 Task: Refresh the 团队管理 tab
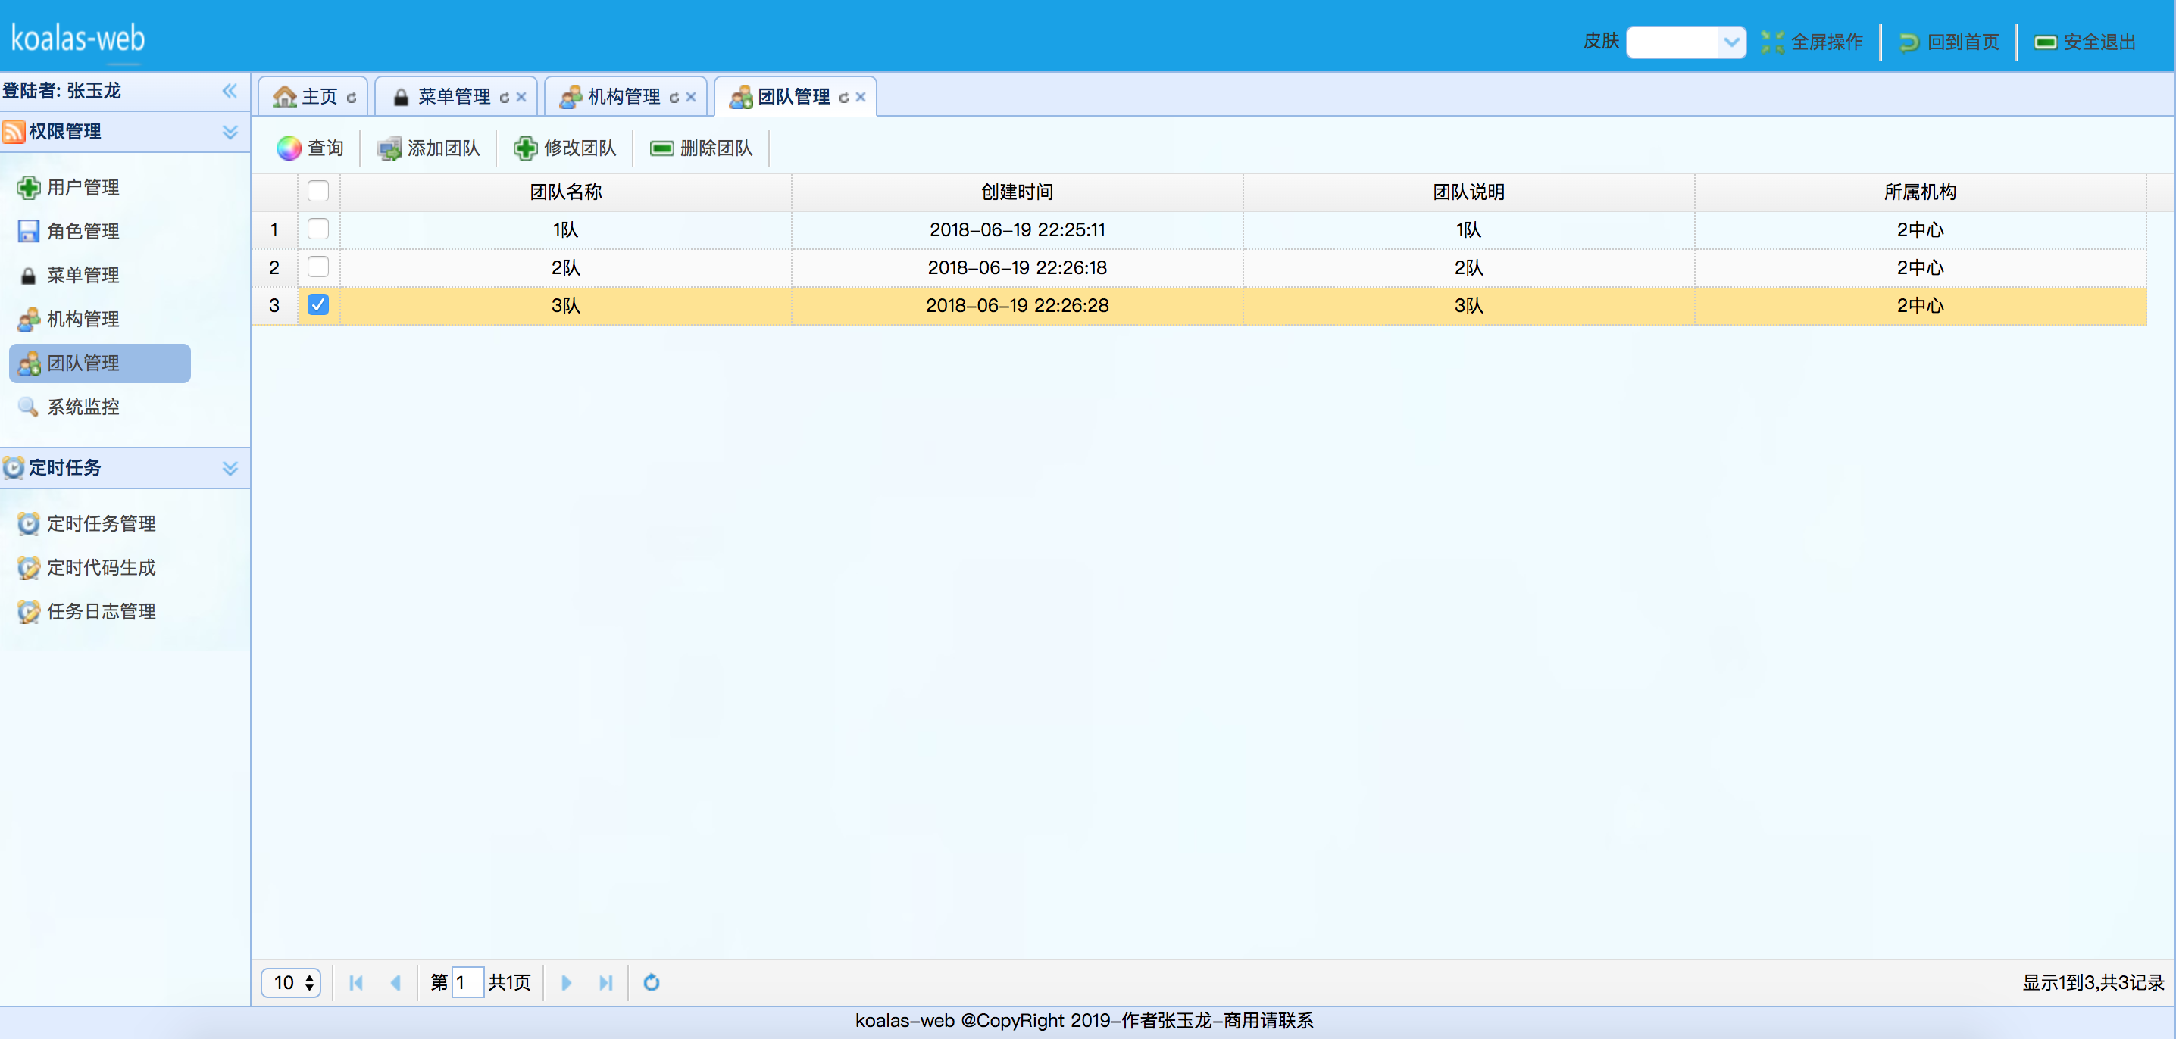click(844, 98)
